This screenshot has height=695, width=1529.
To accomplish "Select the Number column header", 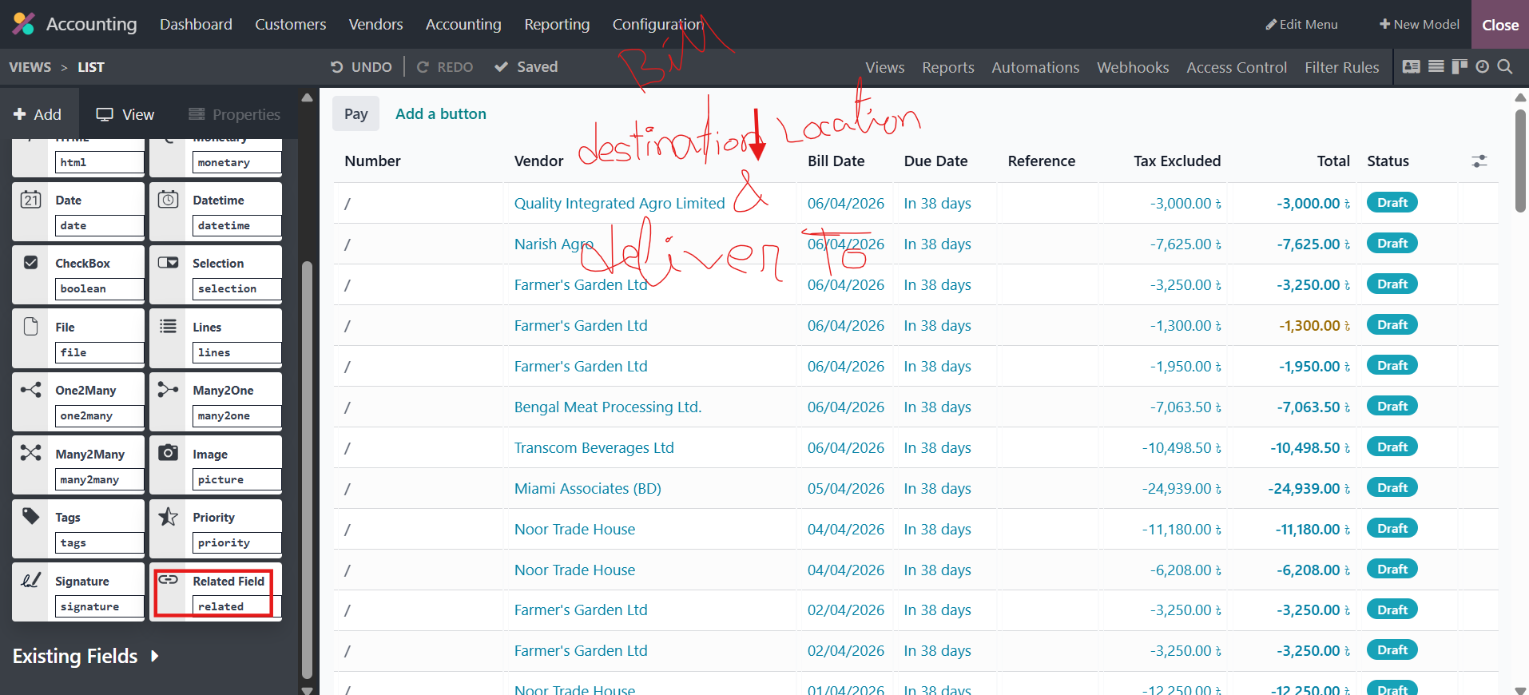I will pyautogui.click(x=372, y=161).
